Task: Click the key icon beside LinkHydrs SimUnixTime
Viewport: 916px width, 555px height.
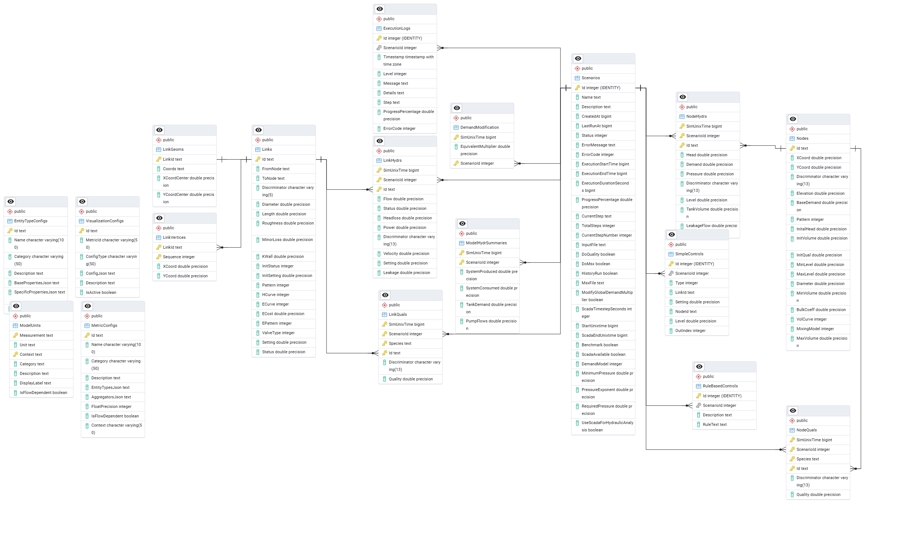Action: click(x=379, y=171)
